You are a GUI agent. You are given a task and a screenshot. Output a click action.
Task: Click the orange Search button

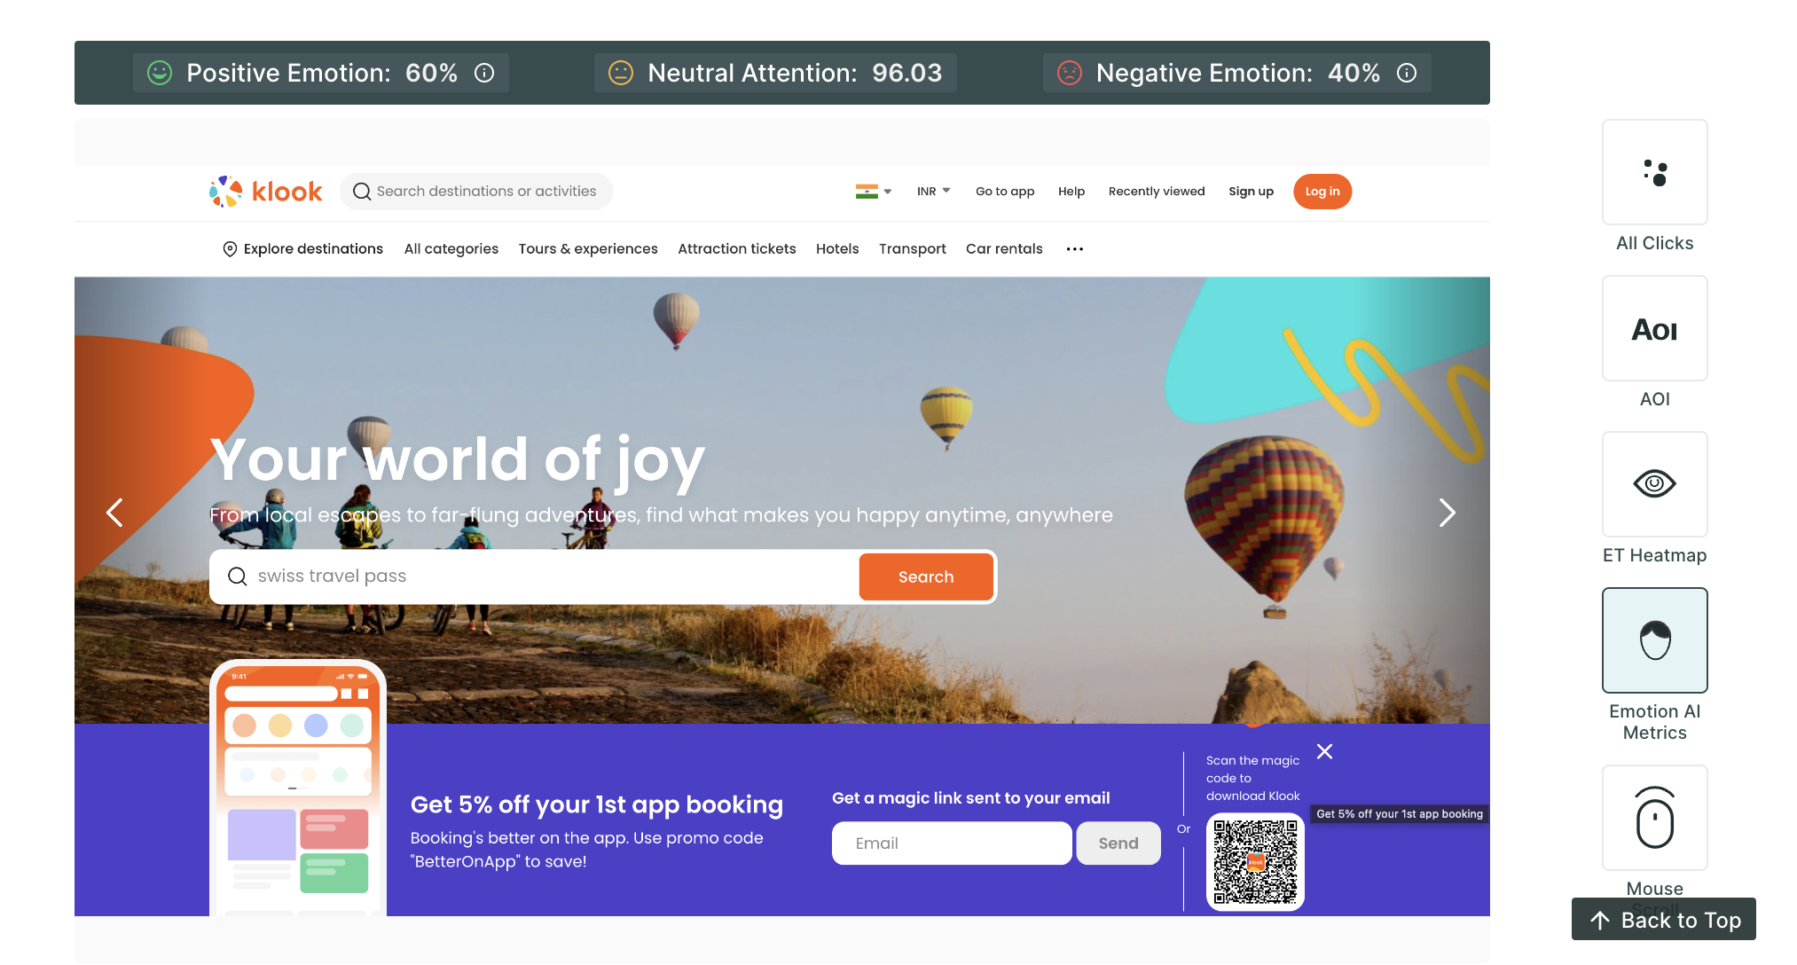point(926,577)
